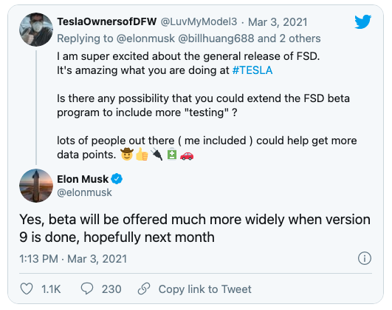Image resolution: width=392 pixels, height=310 pixels.
Task: Expand the 'and 2 others' recipients
Action: [289, 38]
